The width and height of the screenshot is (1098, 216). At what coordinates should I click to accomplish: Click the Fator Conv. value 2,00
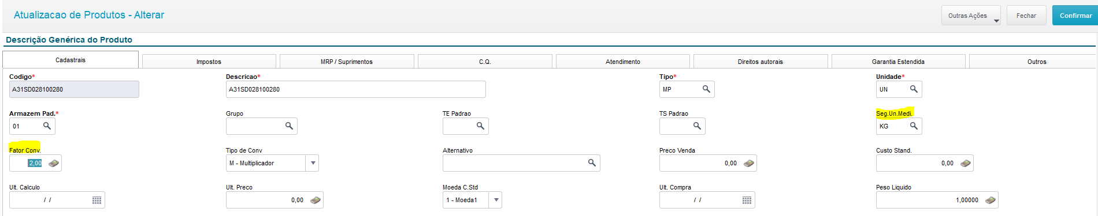(35, 163)
